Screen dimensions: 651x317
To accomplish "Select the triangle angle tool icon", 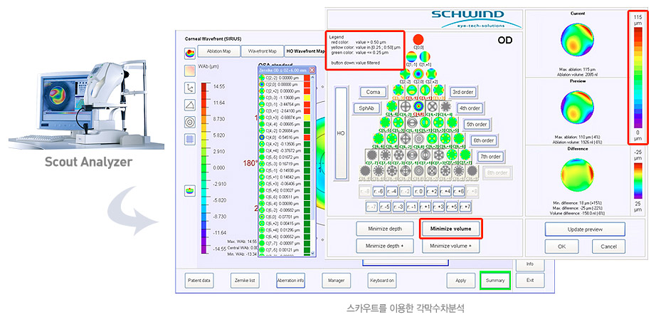I will pos(190,105).
